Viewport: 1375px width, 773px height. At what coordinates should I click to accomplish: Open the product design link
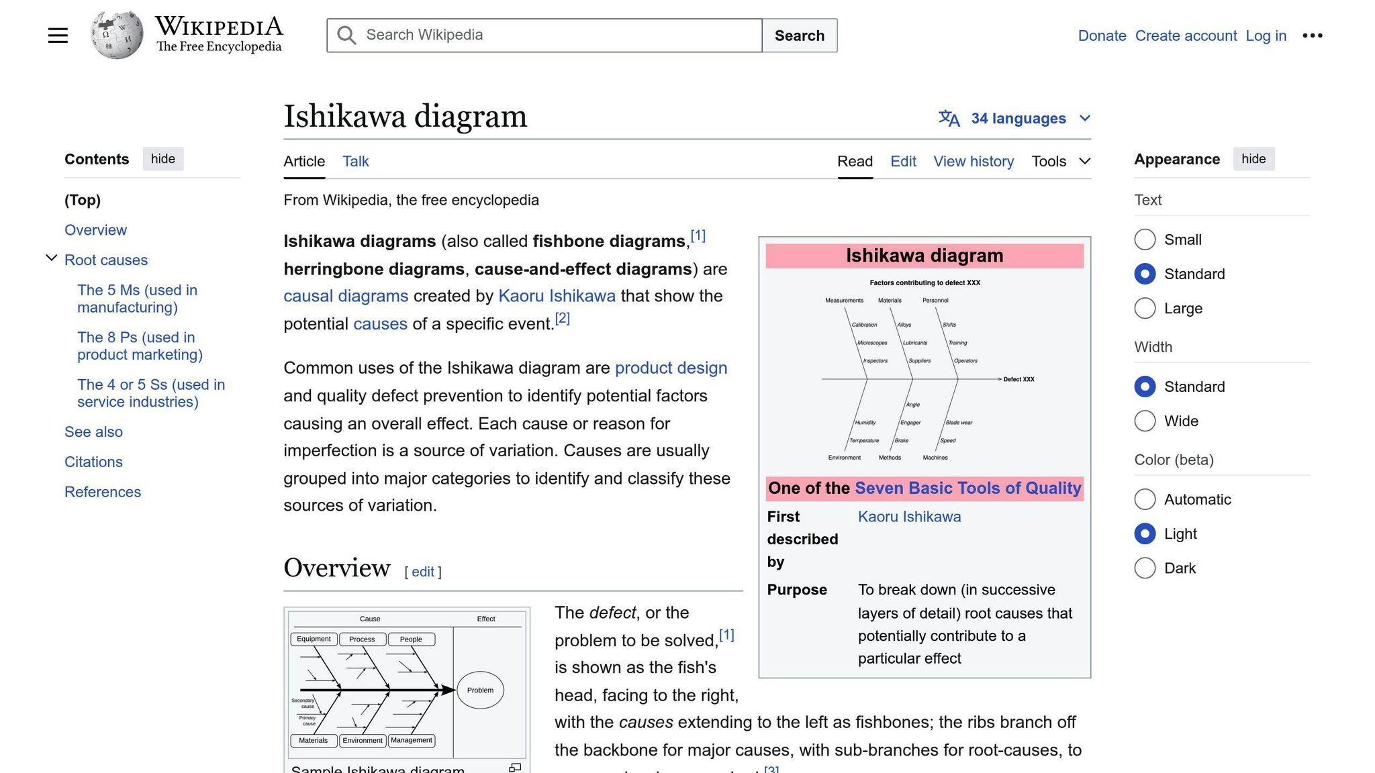[x=671, y=368]
